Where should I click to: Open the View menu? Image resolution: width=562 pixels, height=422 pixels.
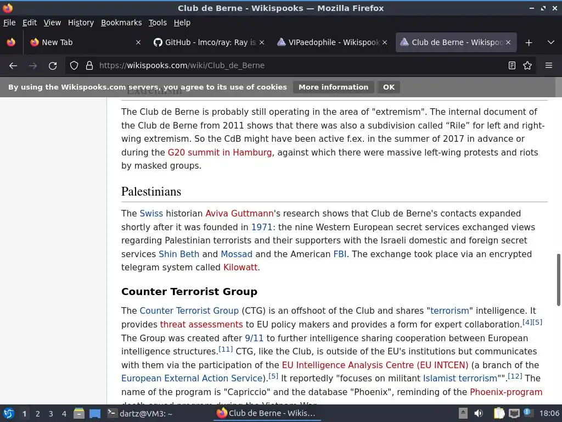click(52, 23)
